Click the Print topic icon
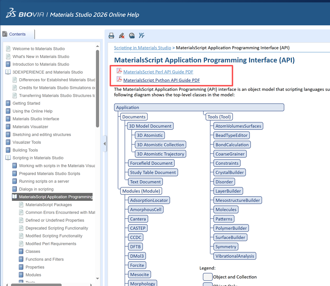This screenshot has height=286, width=330. pyautogui.click(x=111, y=36)
